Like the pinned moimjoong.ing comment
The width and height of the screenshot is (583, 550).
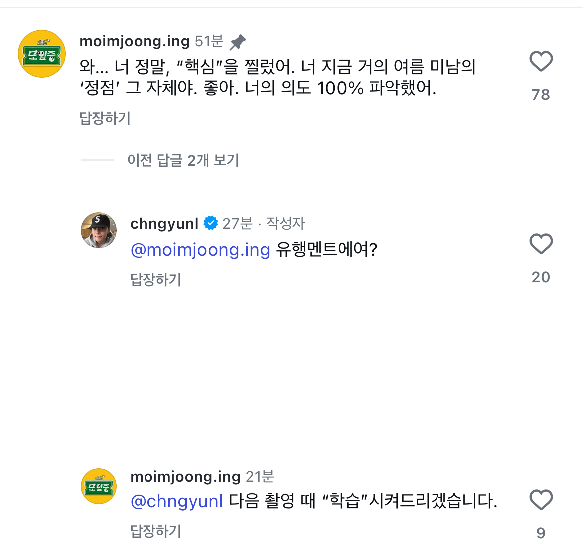click(x=541, y=62)
